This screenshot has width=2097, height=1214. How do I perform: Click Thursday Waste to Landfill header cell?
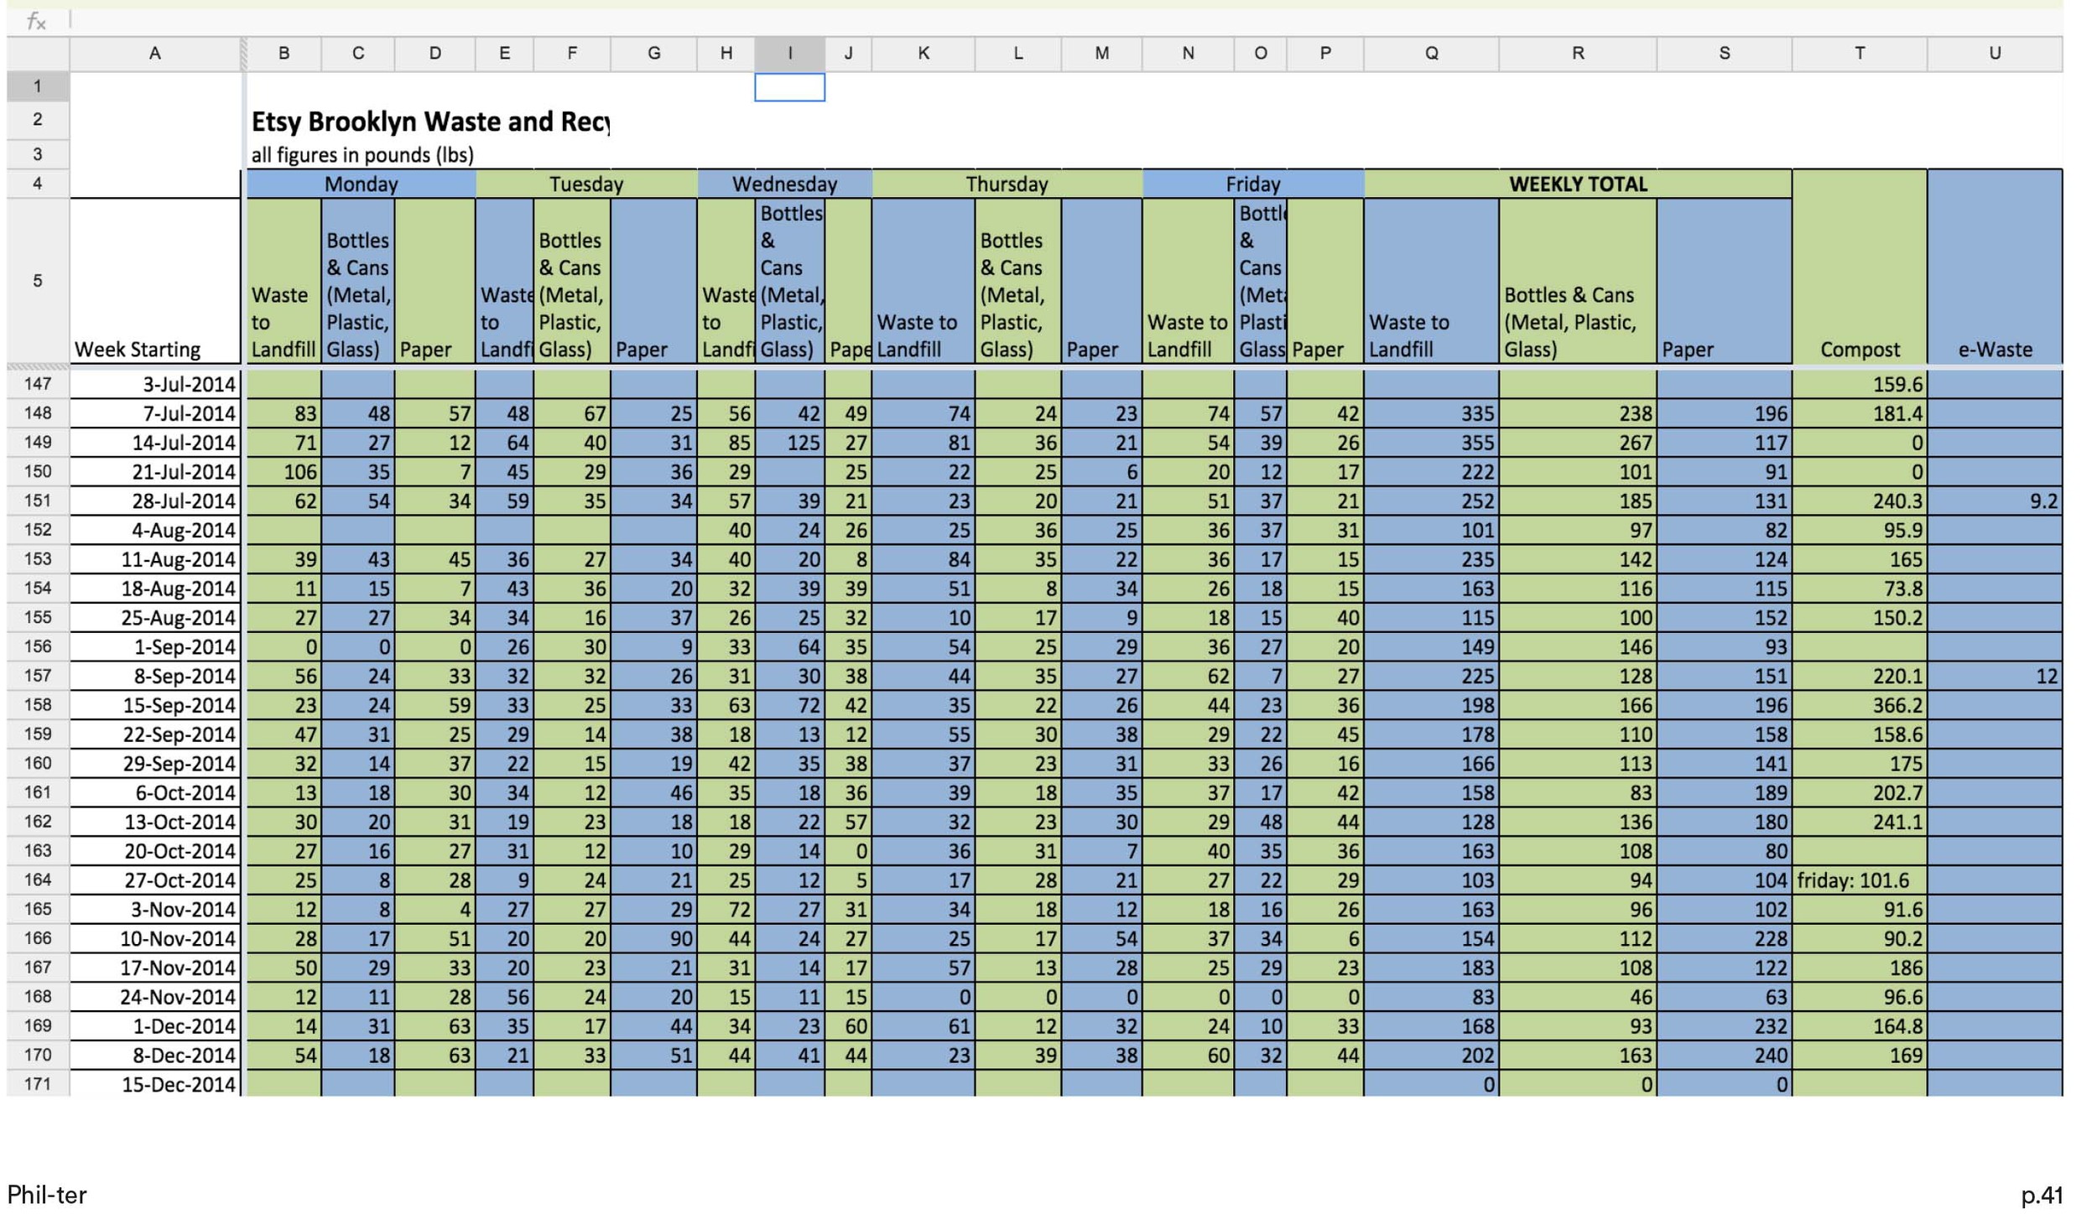click(923, 281)
